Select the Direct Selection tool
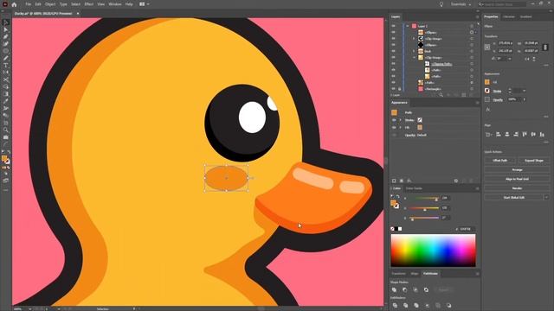This screenshot has width=554, height=311. point(6,29)
